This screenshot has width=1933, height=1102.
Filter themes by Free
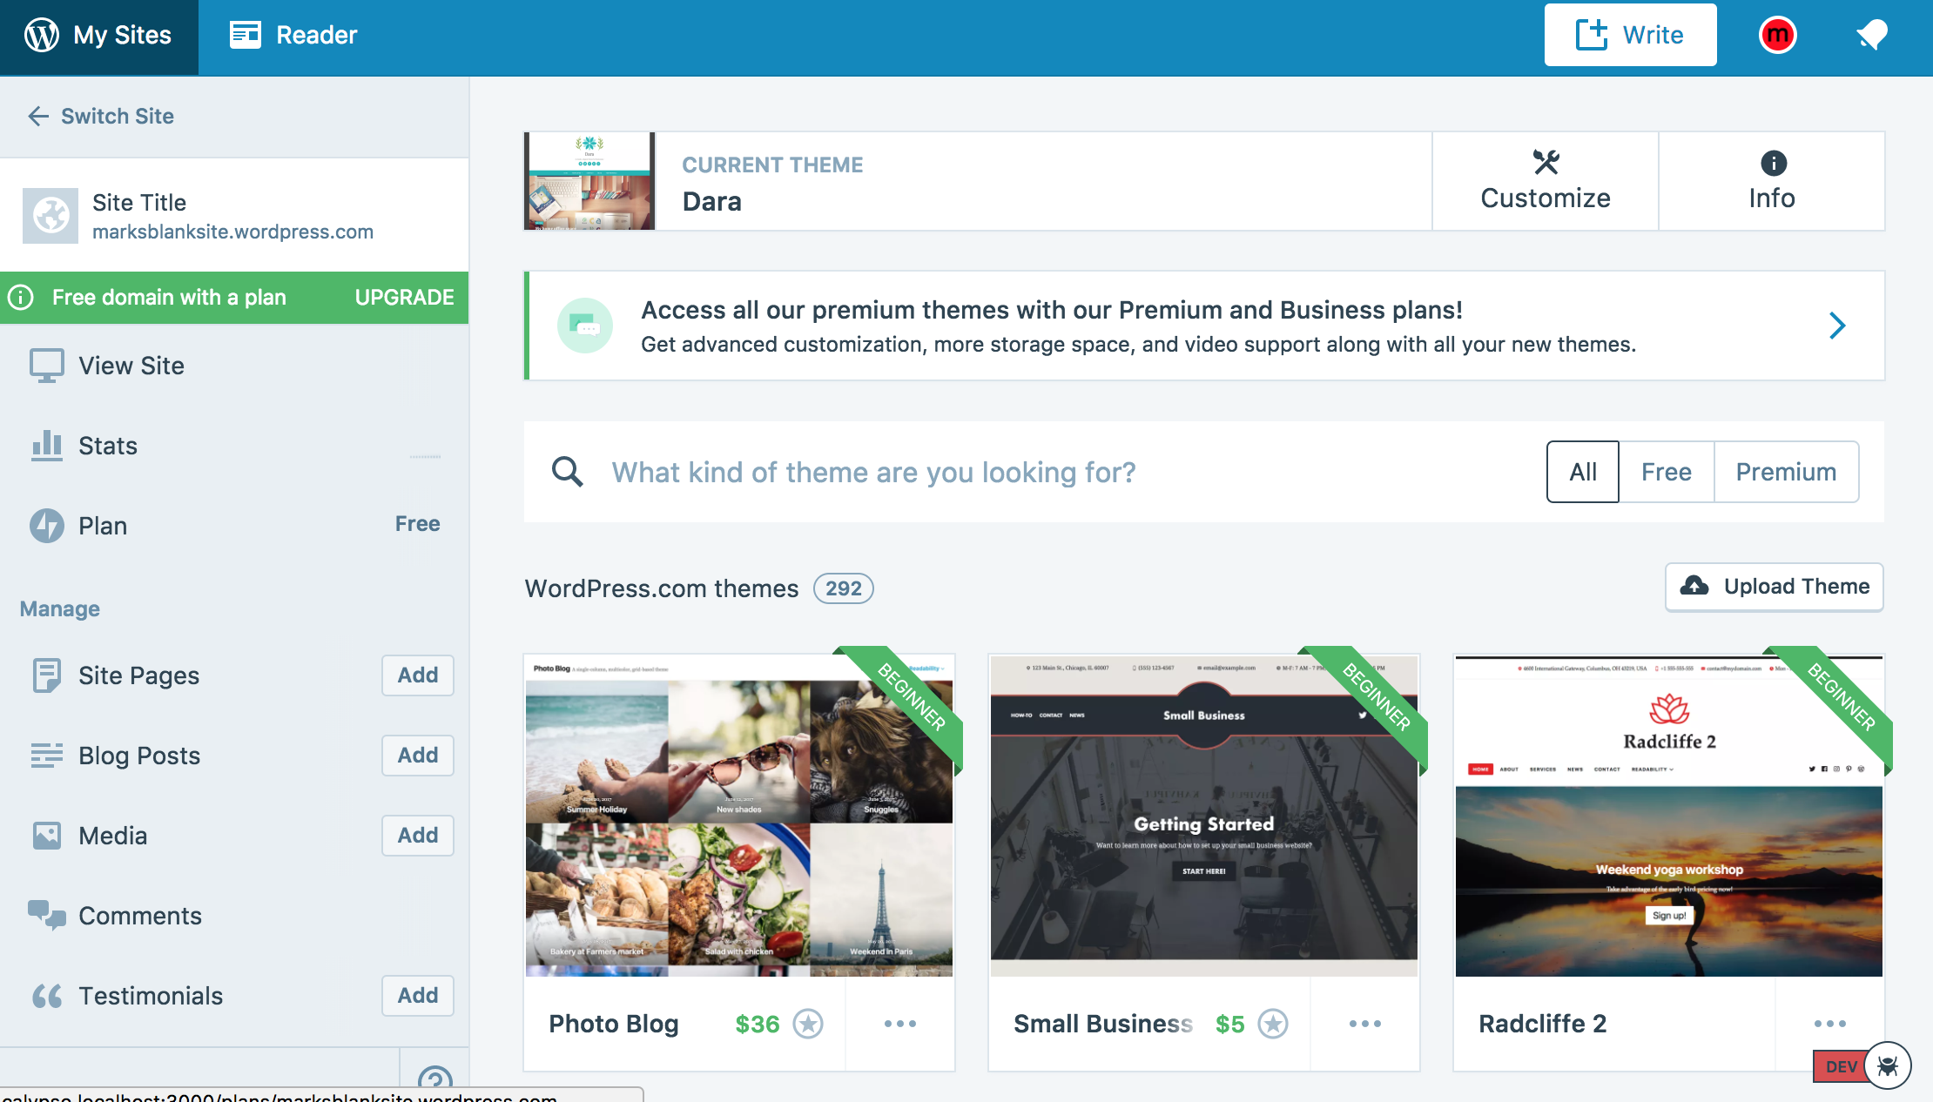[1666, 472]
